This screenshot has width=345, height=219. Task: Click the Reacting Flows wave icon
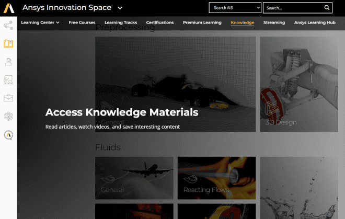(x=190, y=179)
